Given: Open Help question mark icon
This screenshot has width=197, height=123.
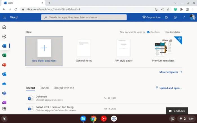Looking at the screenshot, I should 184,17.
